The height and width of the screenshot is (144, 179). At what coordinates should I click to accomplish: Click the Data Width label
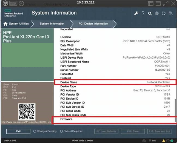point(67,45)
